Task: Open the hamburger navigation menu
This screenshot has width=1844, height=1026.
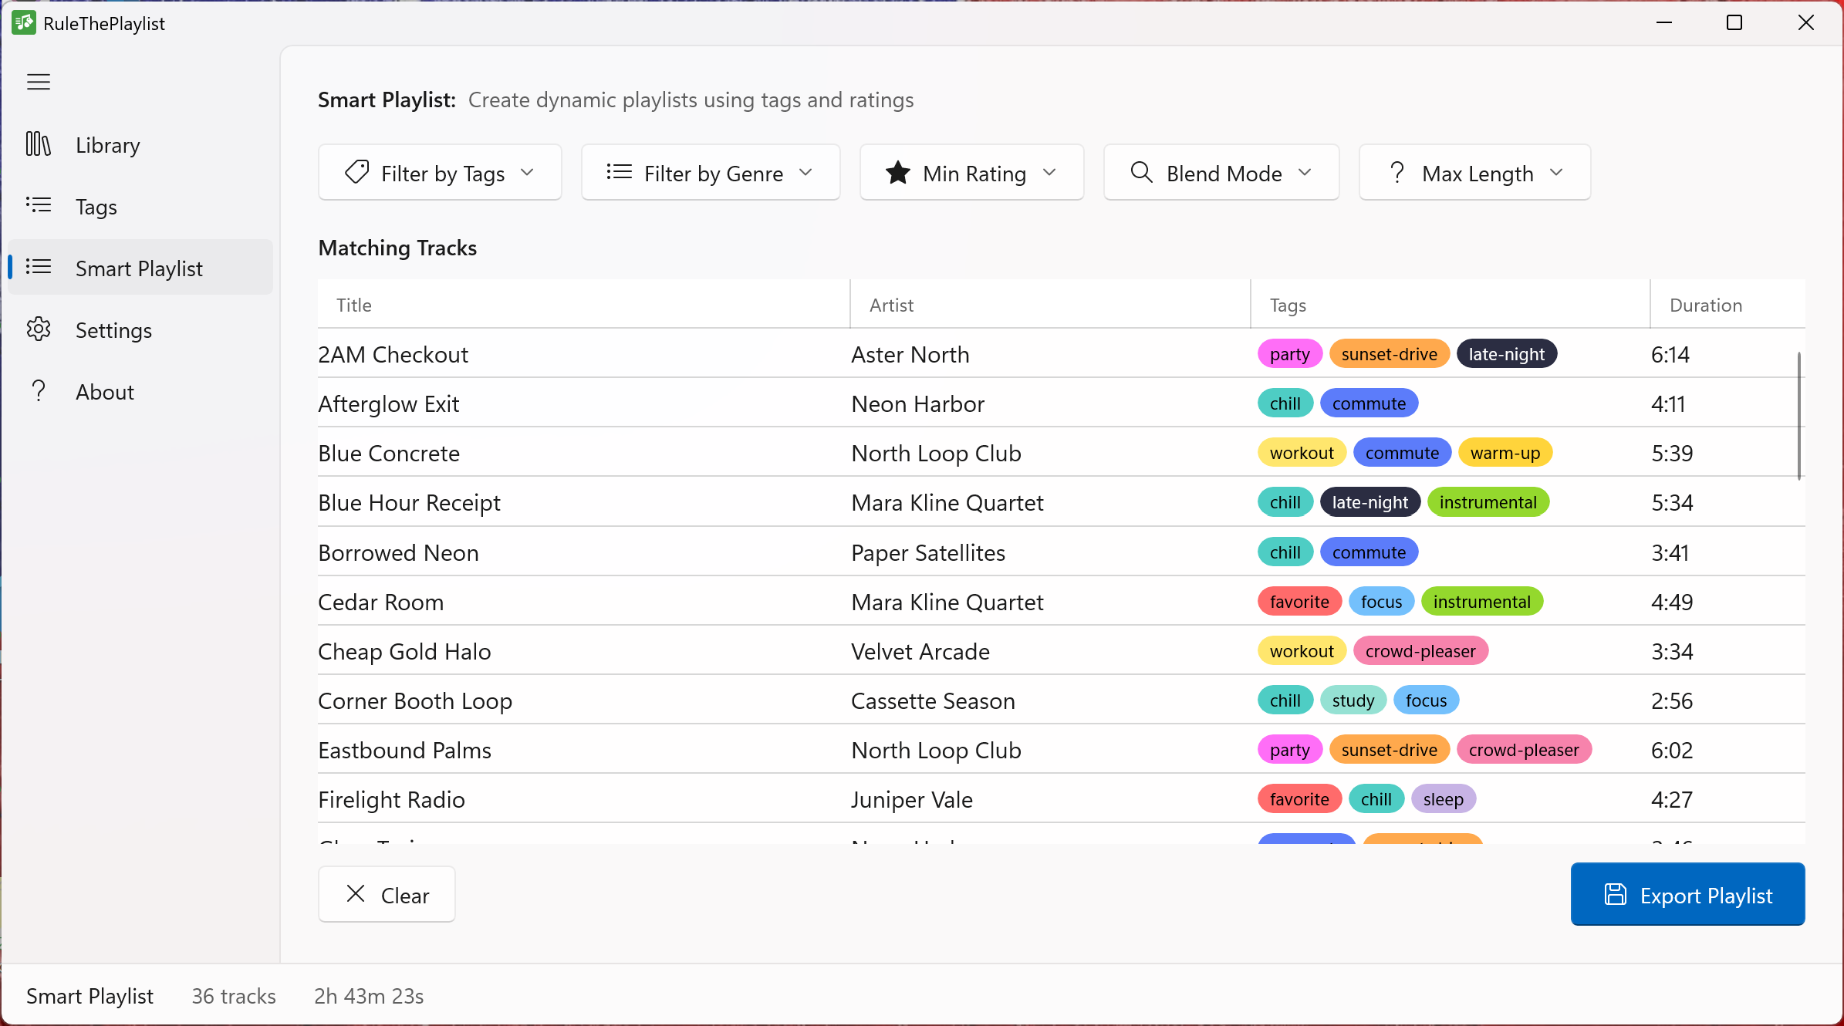Action: [38, 81]
